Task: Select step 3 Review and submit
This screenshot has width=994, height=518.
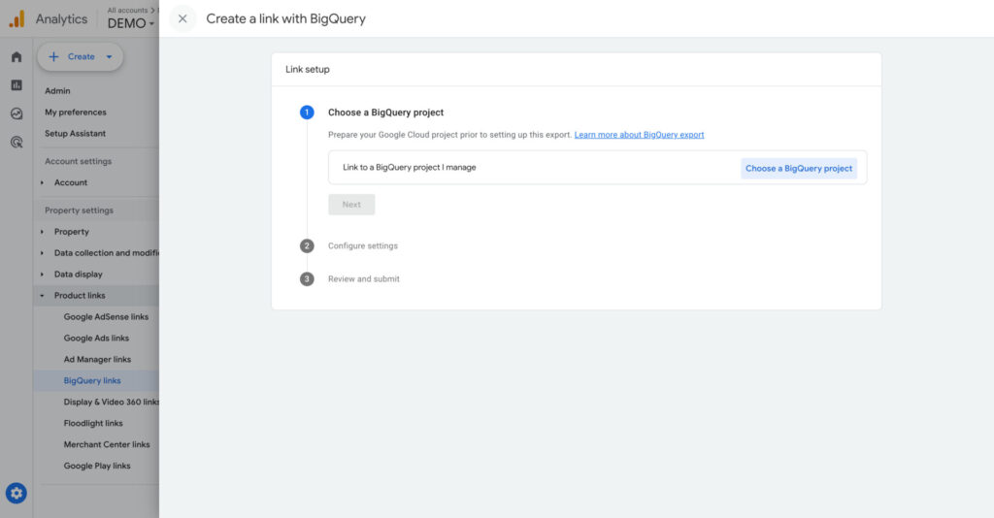Action: point(363,278)
